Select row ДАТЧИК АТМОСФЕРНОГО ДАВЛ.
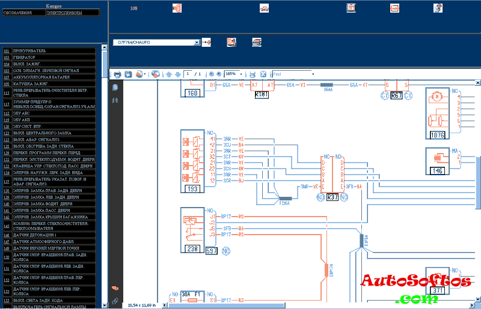This screenshot has height=309, width=481. point(49,242)
